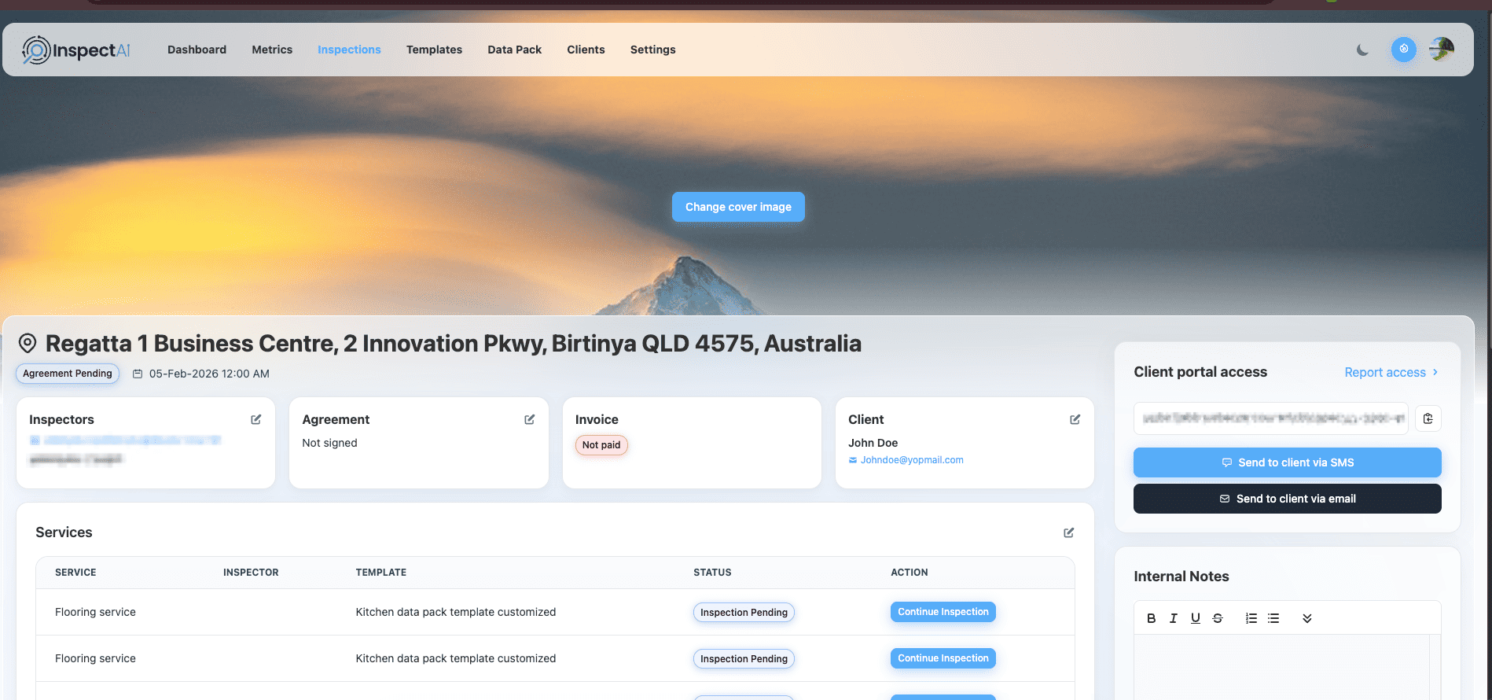The image size is (1492, 700).
Task: Toggle dark mode with moon icon
Action: point(1362,50)
